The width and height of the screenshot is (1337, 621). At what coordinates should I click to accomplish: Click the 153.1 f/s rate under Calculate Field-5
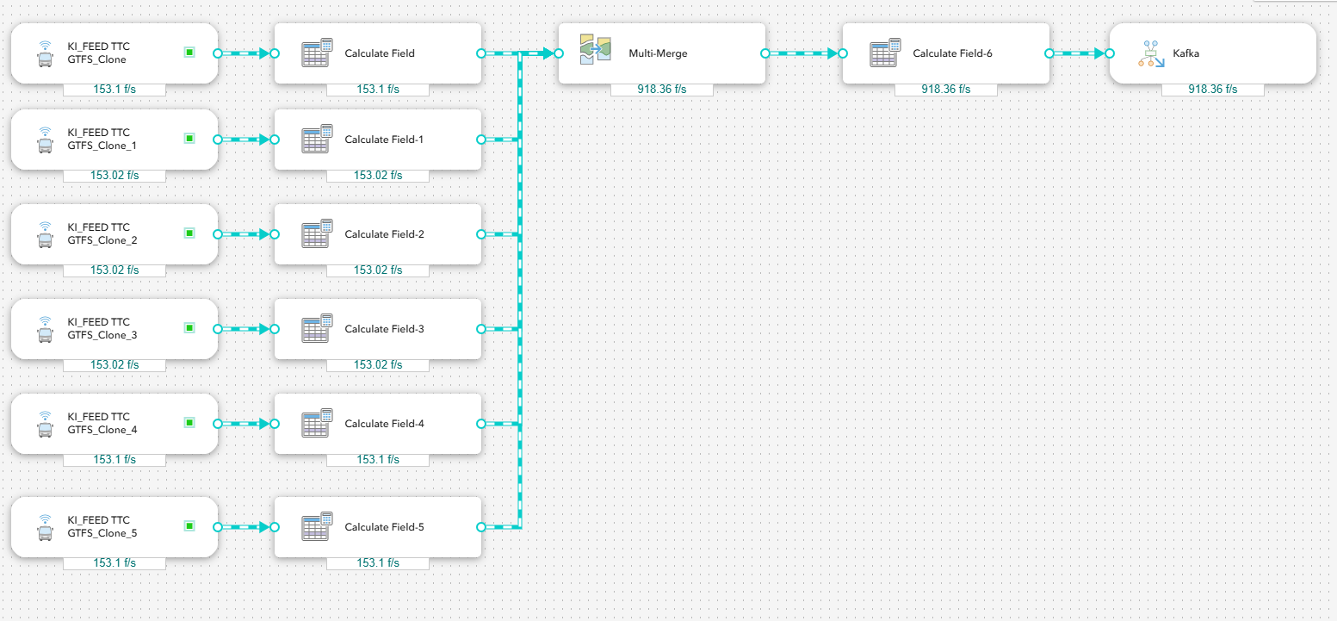point(378,563)
